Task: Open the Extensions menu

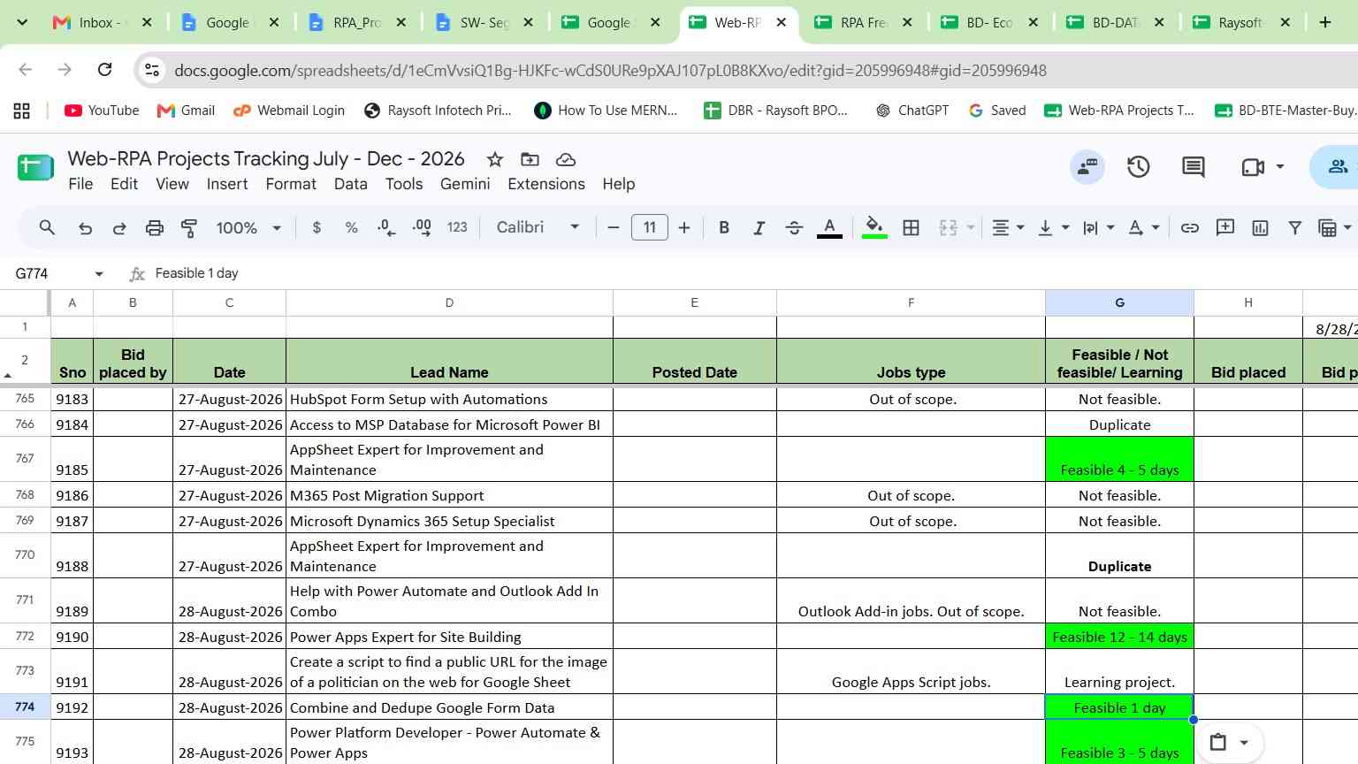Action: coord(545,184)
